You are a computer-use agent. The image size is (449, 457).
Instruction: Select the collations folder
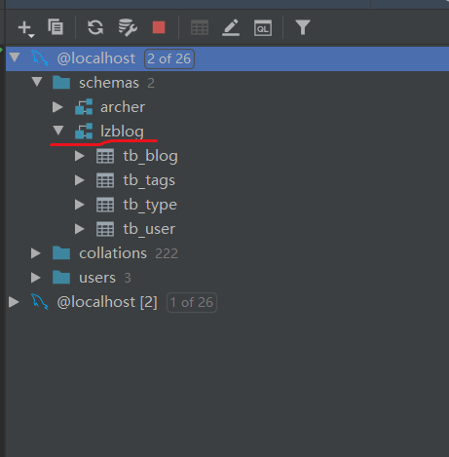tap(113, 253)
